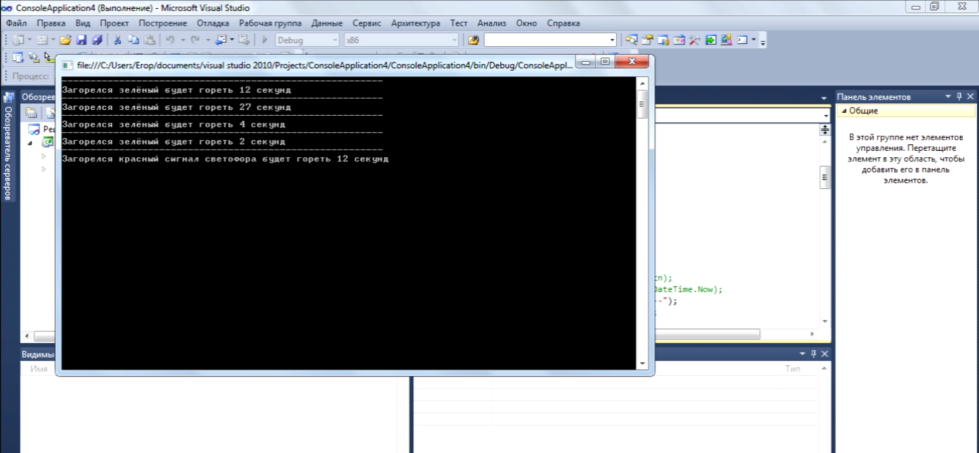This screenshot has height=453, width=979.
Task: Click the Start Debugging play icon
Action: tap(264, 40)
